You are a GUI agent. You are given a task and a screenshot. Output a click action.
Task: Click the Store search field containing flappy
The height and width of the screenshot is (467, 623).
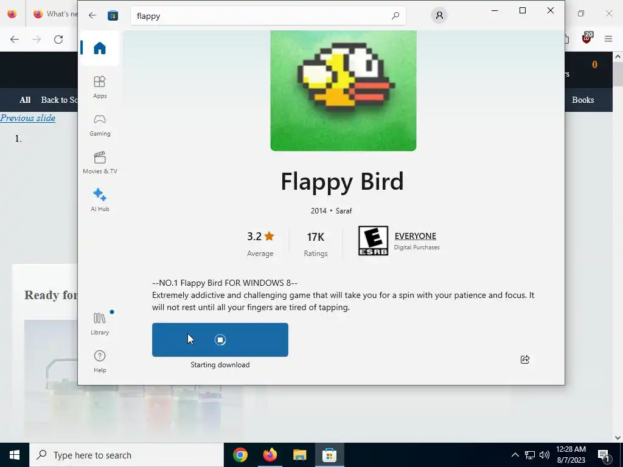268,16
